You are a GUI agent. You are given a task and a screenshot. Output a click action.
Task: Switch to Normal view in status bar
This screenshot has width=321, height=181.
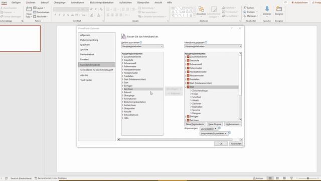tap(270, 178)
